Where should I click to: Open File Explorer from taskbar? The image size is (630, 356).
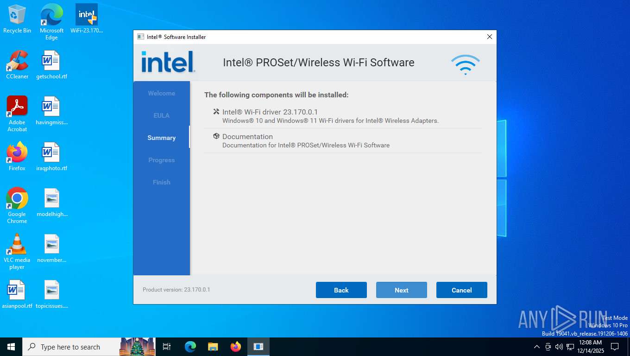[x=213, y=347]
